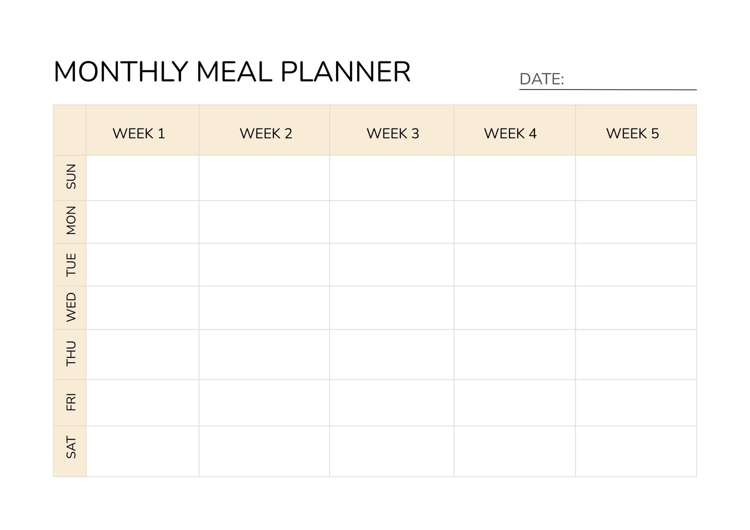Screen dimensions: 750x530
Task: Click the WED row label
Action: tap(71, 307)
